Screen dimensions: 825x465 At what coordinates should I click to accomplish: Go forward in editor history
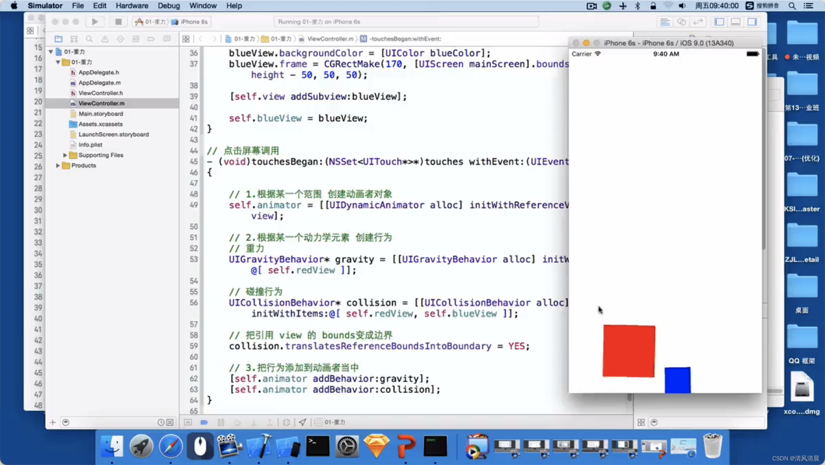click(x=214, y=39)
